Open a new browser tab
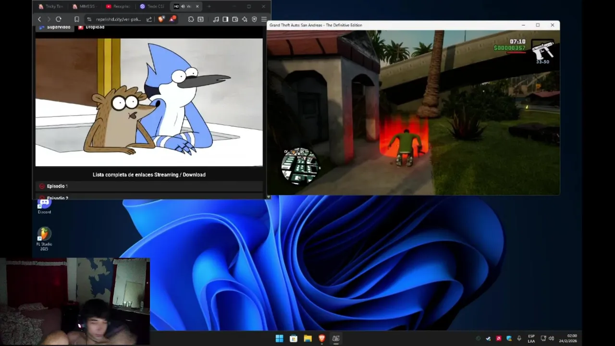 [x=209, y=6]
